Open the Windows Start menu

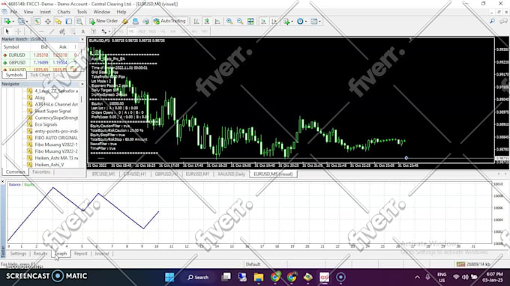pos(169,277)
